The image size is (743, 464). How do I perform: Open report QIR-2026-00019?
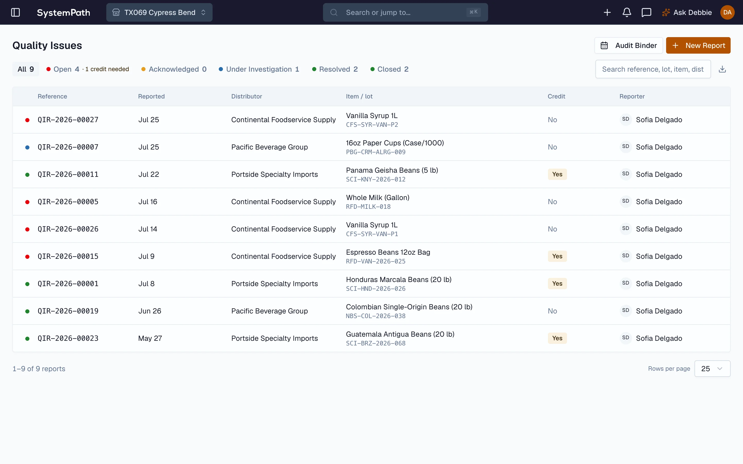(68, 311)
